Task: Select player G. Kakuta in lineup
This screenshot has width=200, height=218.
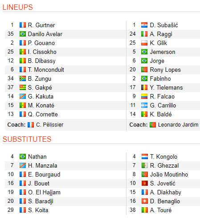Action: pyautogui.click(x=41, y=96)
